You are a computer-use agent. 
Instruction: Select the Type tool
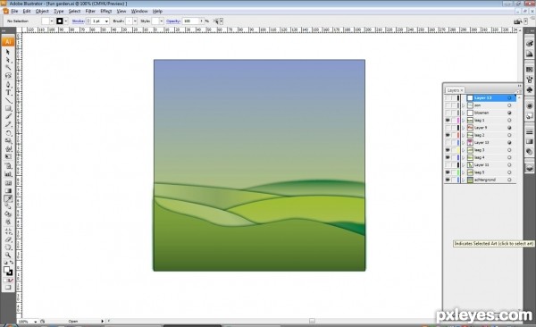(8, 92)
